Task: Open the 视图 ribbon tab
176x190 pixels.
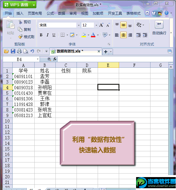Action: (84, 13)
